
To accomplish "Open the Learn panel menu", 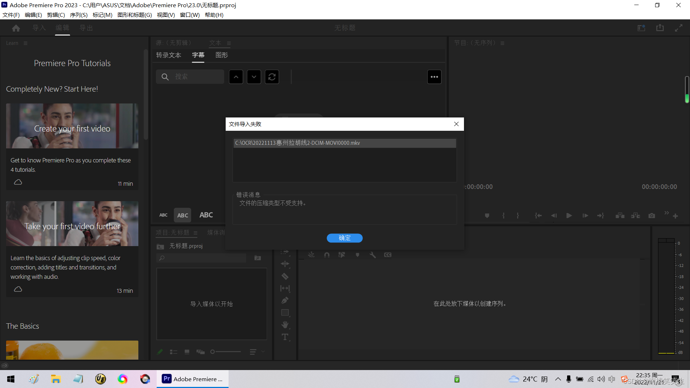I will (x=26, y=43).
